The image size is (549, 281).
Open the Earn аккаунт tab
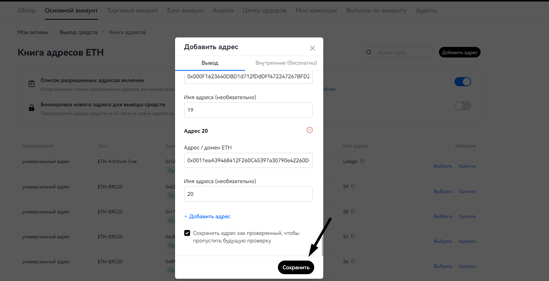pos(186,10)
